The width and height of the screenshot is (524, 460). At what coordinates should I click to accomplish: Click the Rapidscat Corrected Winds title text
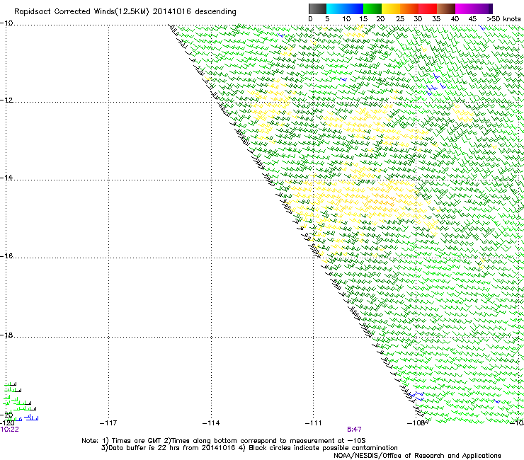tap(125, 12)
